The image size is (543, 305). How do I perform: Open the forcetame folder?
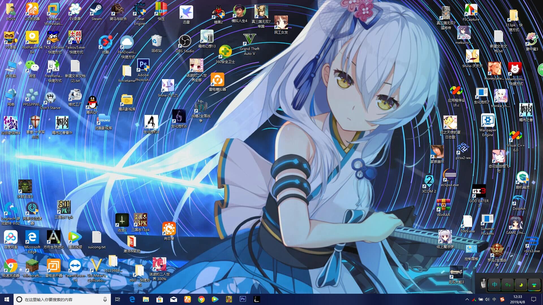pos(127,74)
